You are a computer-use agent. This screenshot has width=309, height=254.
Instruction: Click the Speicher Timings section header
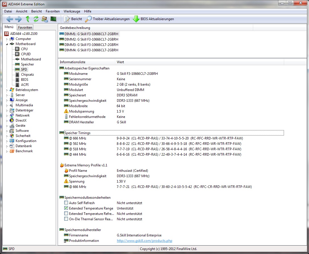(77, 133)
